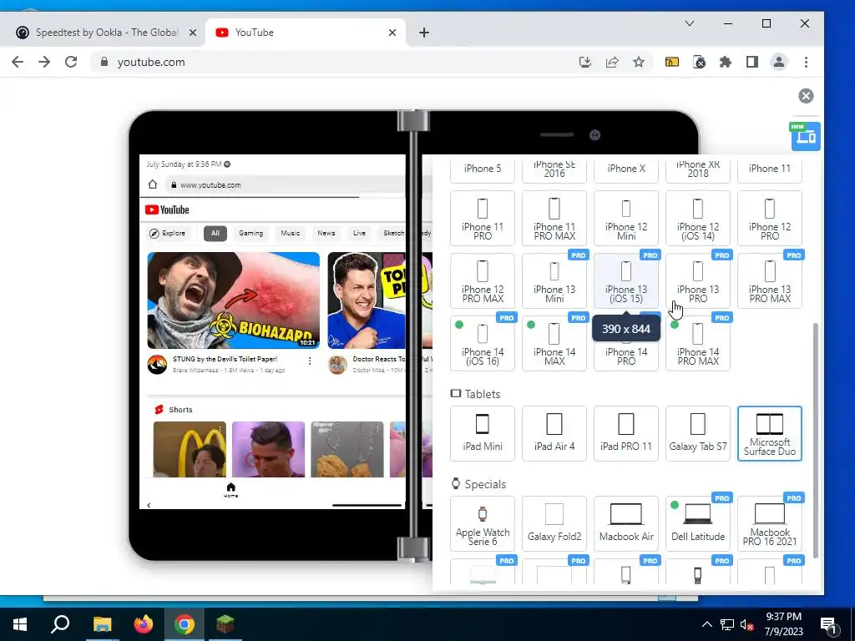The width and height of the screenshot is (855, 641).
Task: Select the iPhone 14 (iOS 16) device
Action: (482, 343)
